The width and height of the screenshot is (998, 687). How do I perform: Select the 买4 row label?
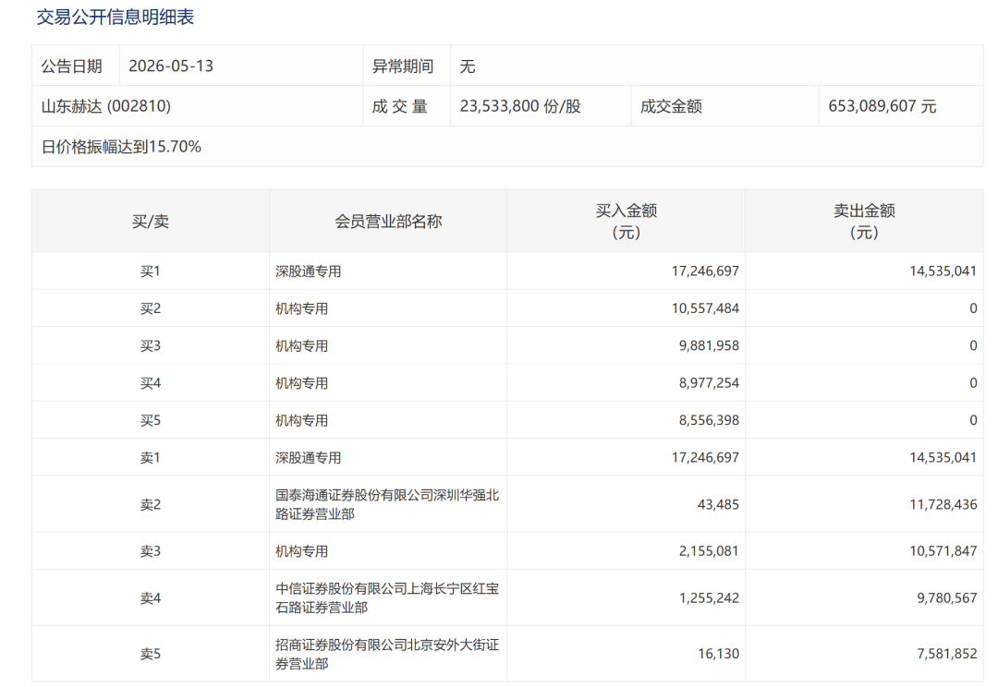point(151,383)
